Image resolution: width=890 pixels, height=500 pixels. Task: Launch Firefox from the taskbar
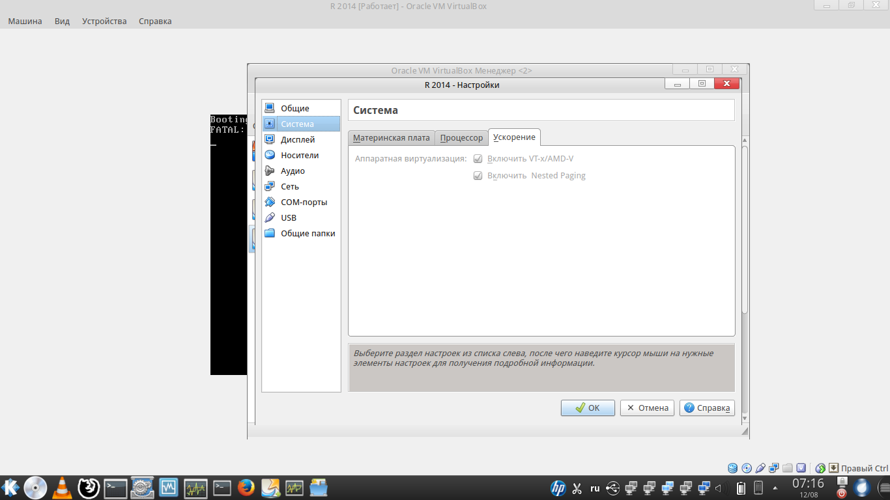[x=246, y=488]
